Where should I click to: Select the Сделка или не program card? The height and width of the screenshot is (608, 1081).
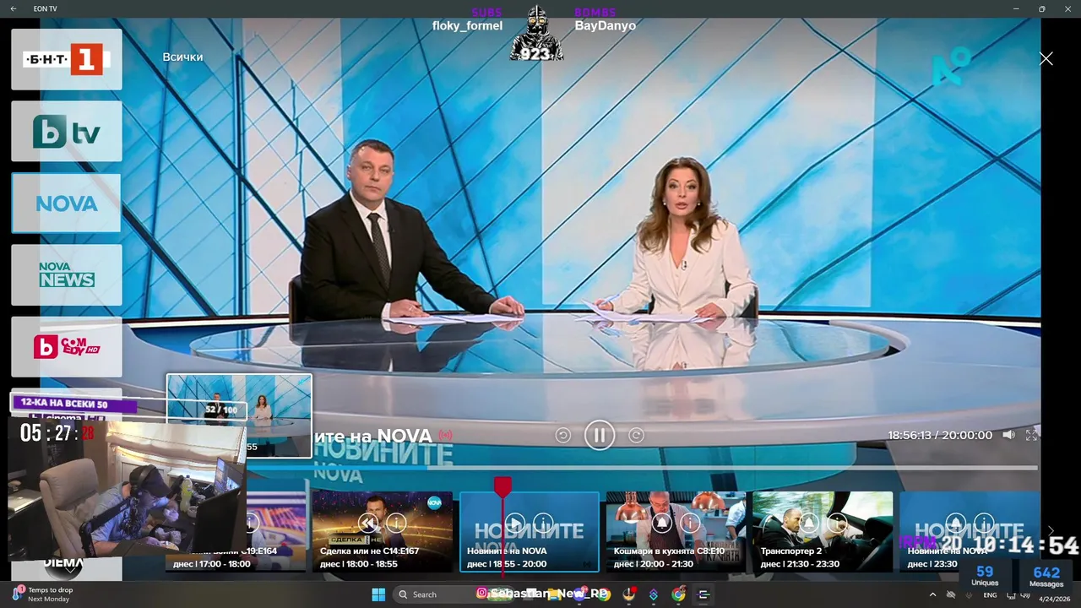383,531
